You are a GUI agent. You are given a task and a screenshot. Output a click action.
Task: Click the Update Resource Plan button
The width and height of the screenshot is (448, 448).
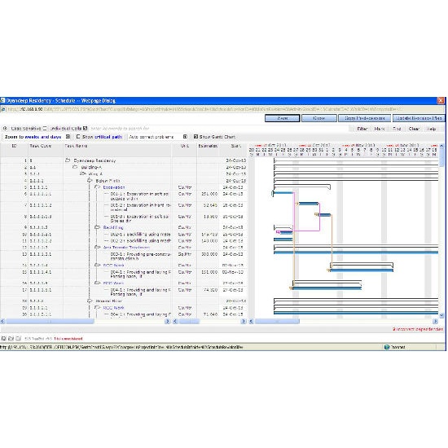coord(419,118)
